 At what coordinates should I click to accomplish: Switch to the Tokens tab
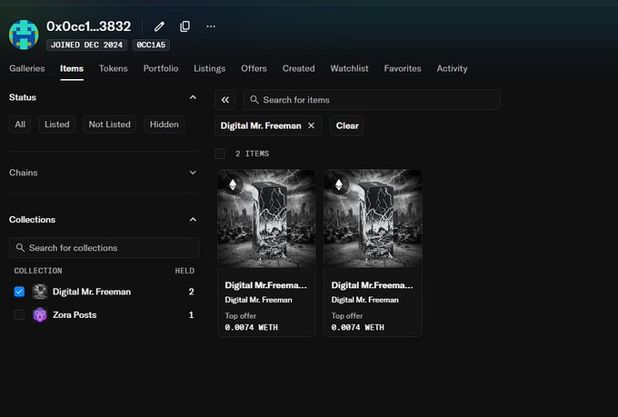[113, 68]
